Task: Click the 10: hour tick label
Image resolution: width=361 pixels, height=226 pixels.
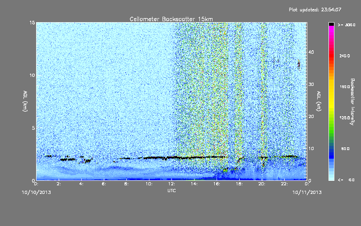Action: coord(149,184)
